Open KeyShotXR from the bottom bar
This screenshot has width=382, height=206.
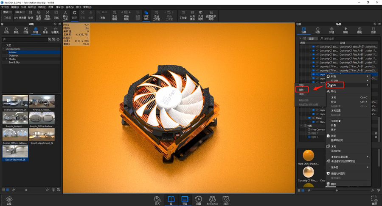pos(212,200)
